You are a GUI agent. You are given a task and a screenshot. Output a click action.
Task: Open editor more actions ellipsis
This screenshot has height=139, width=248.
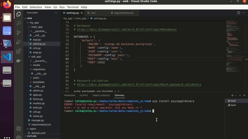pos(244,13)
